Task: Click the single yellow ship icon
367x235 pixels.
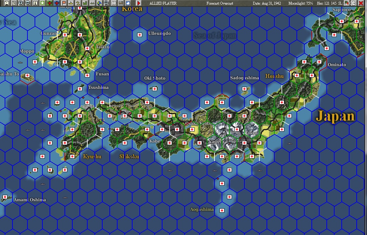Action: 71,3
